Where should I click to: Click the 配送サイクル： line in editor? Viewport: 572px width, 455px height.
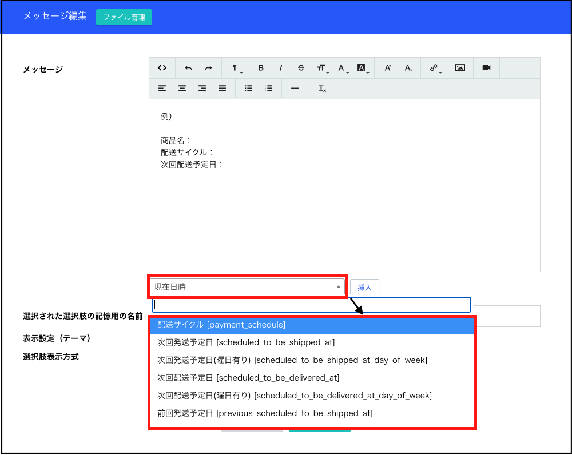pos(187,153)
